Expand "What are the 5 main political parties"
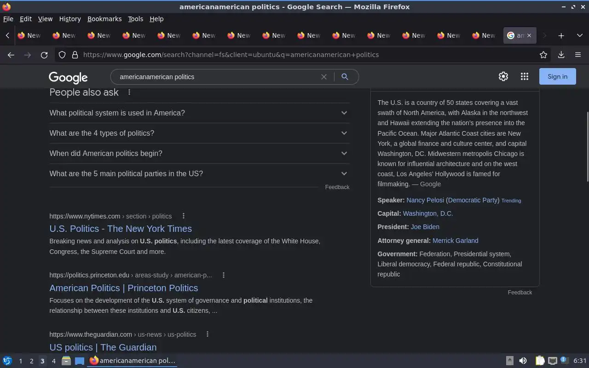This screenshot has height=368, width=589. (199, 173)
